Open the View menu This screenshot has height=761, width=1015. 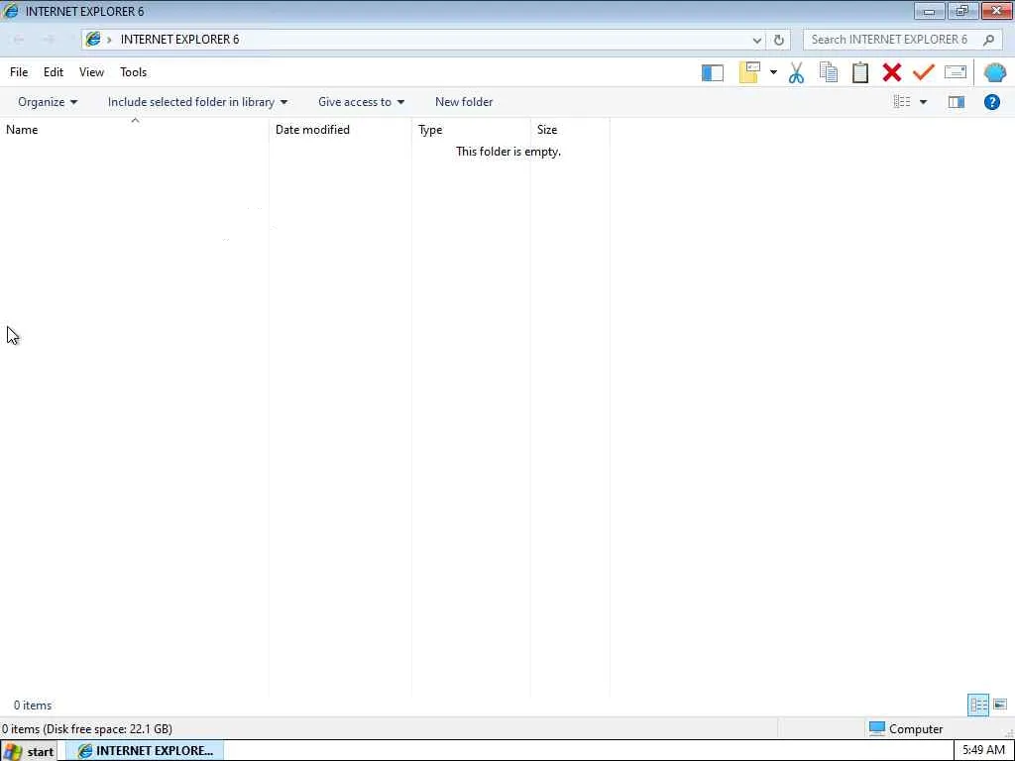(x=91, y=72)
